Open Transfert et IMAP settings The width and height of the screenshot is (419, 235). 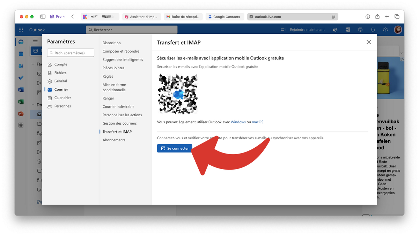[117, 132]
